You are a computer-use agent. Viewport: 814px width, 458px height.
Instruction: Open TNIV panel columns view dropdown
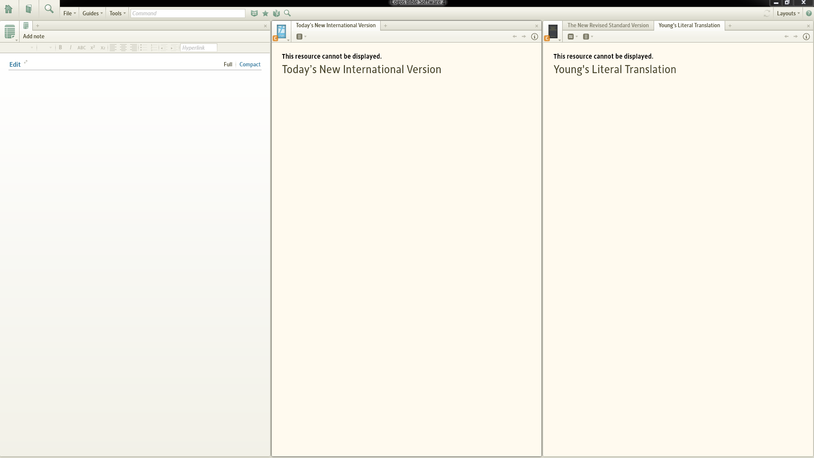tap(301, 37)
